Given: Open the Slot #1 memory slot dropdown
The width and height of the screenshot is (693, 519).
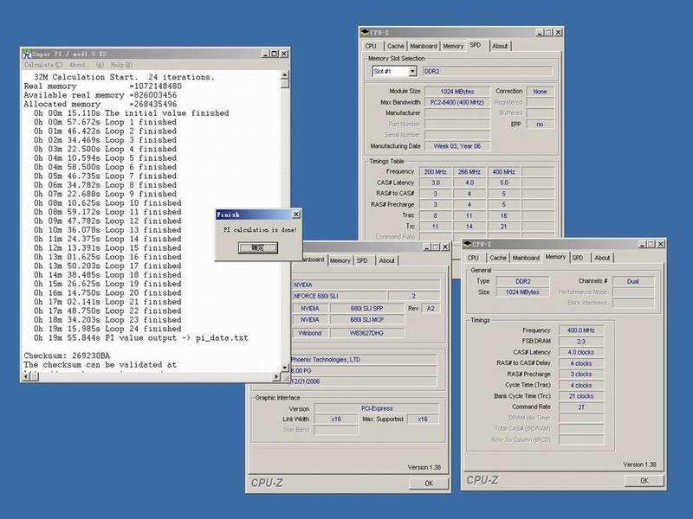Looking at the screenshot, I should (412, 71).
